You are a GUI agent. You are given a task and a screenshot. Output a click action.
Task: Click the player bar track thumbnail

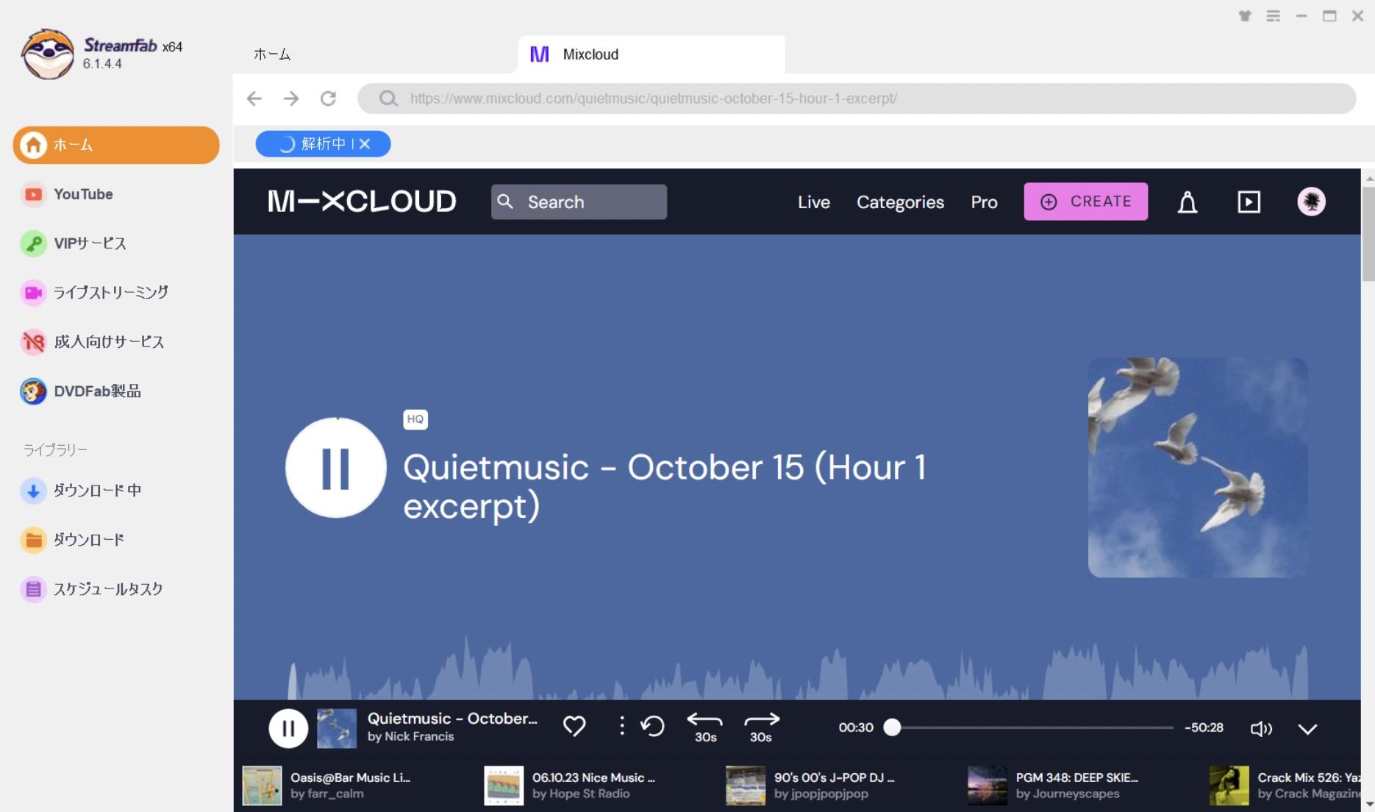tap(337, 728)
